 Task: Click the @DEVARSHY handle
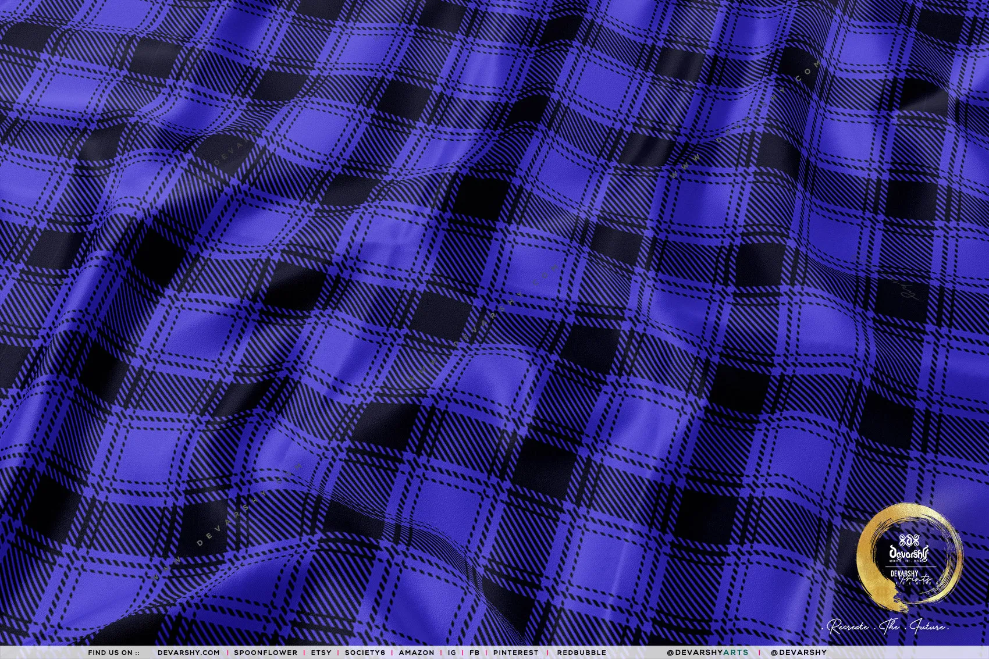point(798,653)
